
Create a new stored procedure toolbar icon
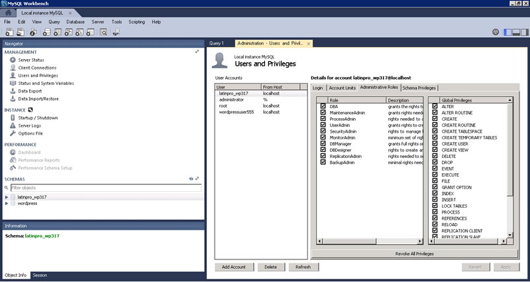[x=79, y=32]
